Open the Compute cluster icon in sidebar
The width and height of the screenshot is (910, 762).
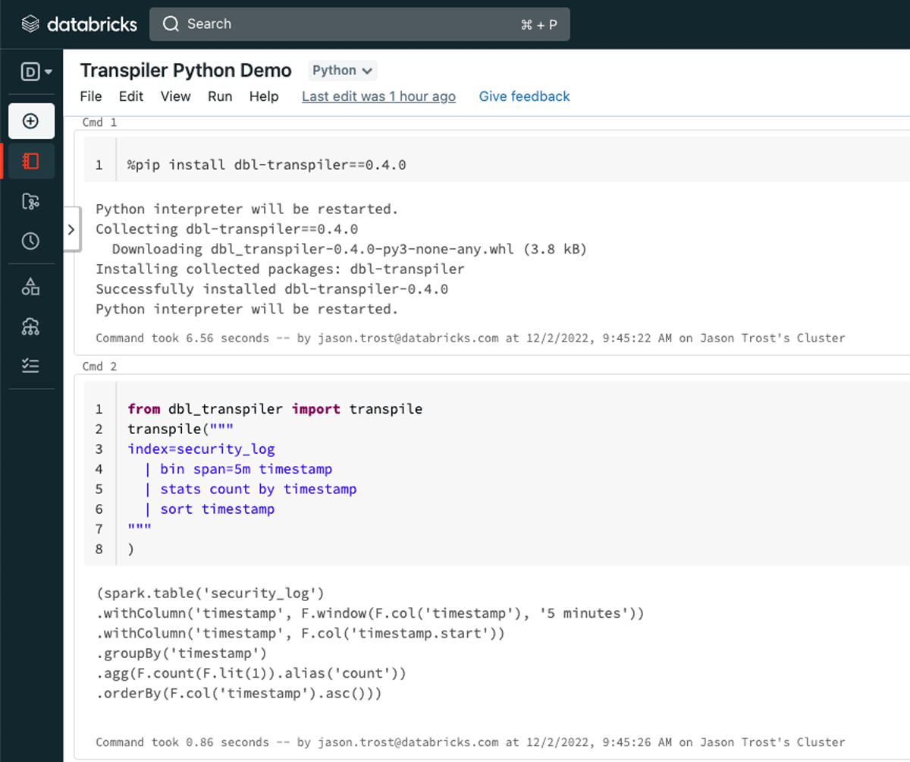coord(31,326)
